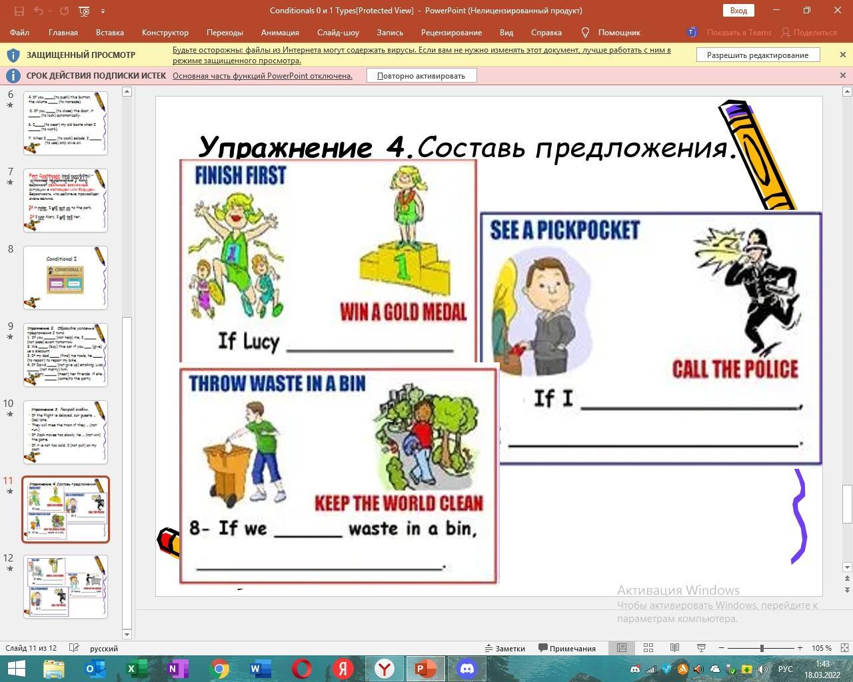Start Slide Show from status bar

[701, 648]
